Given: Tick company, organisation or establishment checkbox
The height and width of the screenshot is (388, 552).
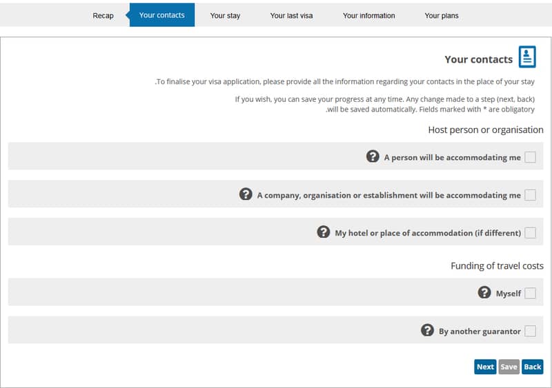Looking at the screenshot, I should [x=530, y=195].
